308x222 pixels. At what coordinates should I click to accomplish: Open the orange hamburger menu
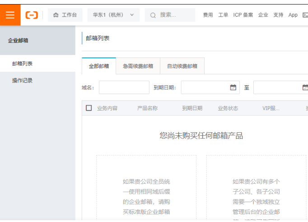point(10,15)
